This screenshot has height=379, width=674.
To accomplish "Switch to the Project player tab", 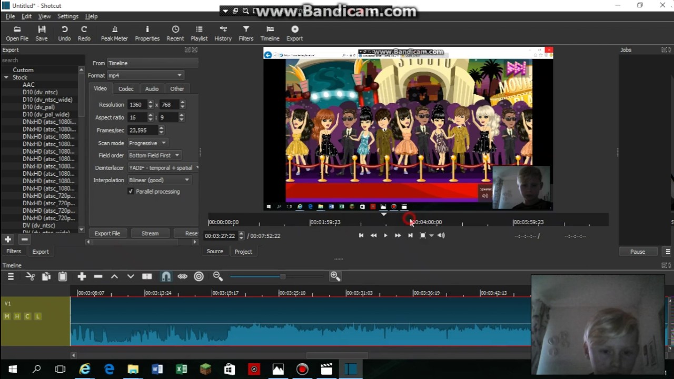I will pos(243,252).
